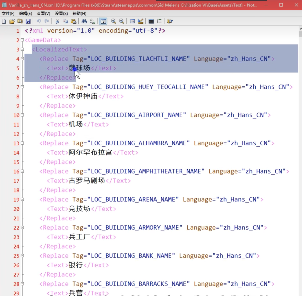Click LOC_BUILDING_ARENA_NAME tag value
302x296 pixels.
(133, 199)
